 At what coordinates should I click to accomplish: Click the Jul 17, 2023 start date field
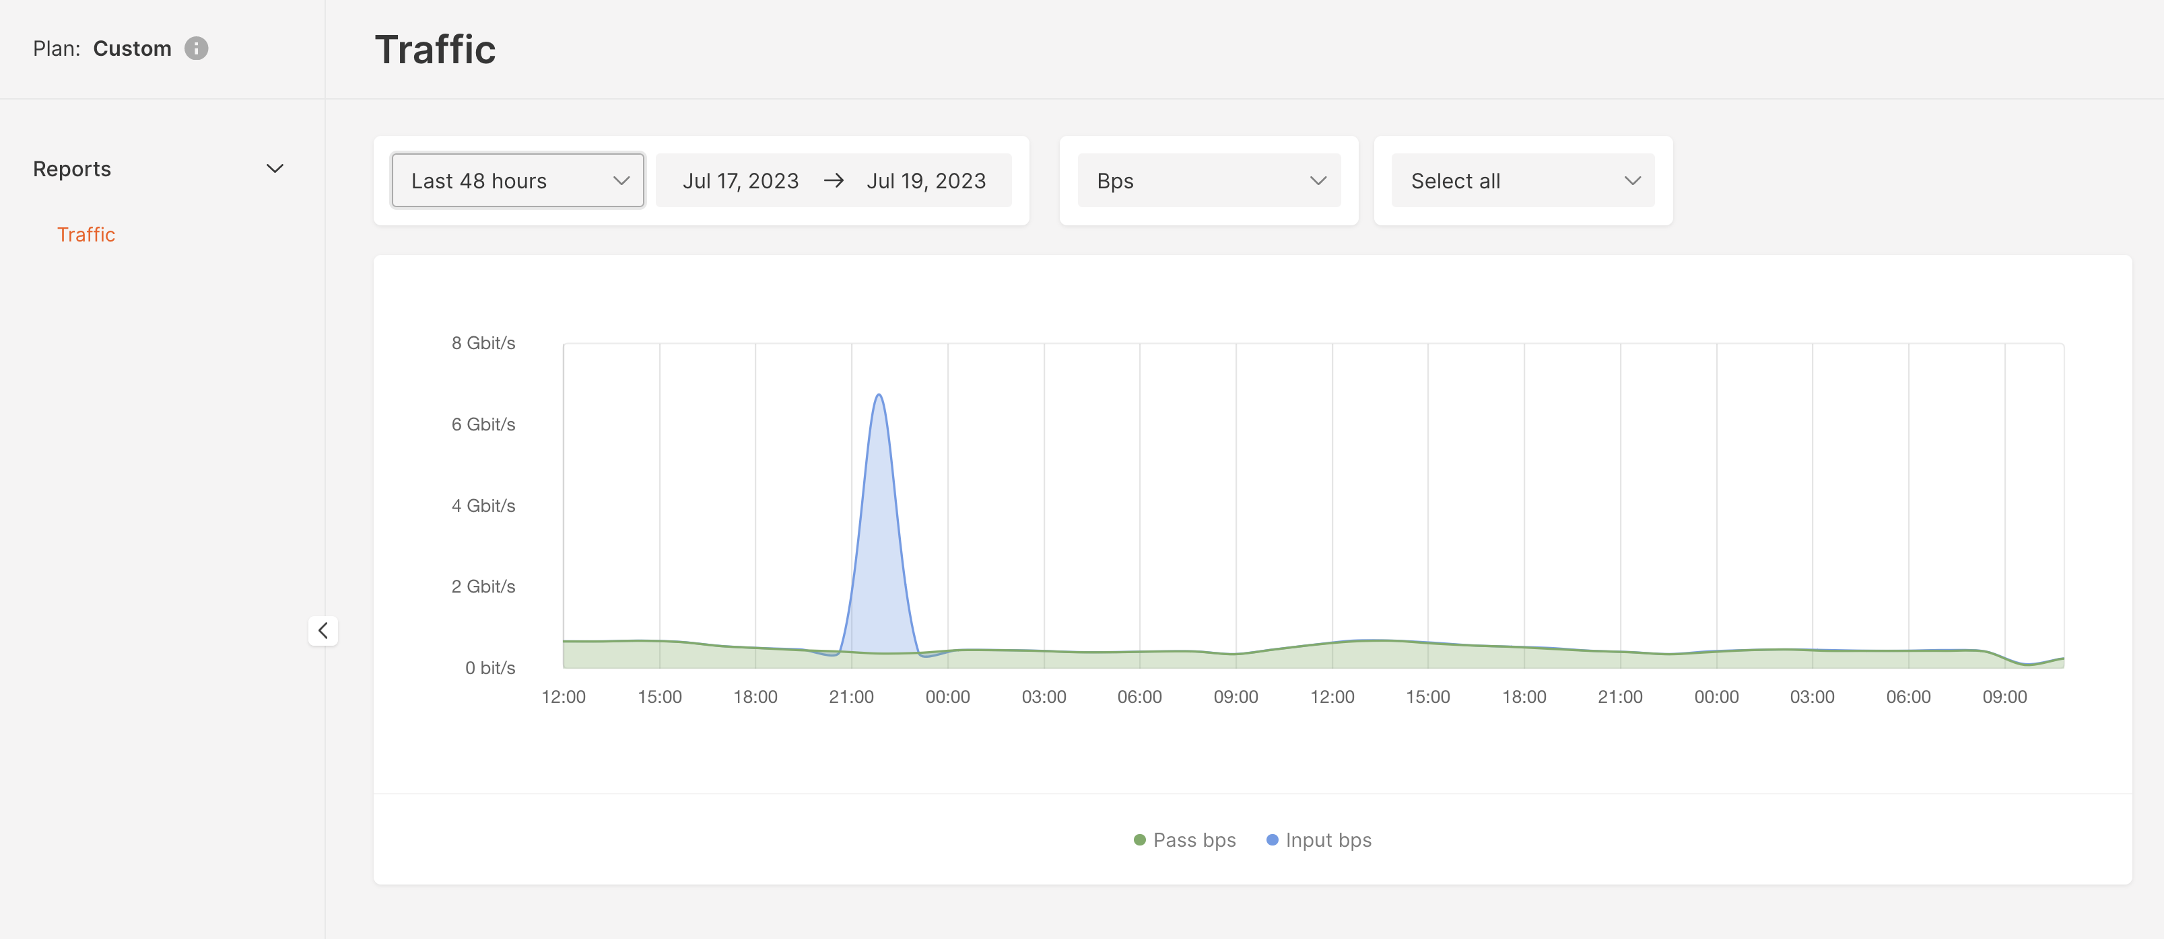[x=740, y=180]
